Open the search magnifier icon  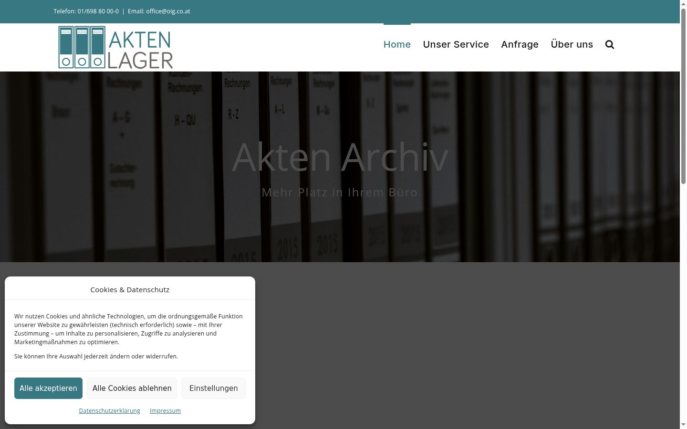point(609,44)
